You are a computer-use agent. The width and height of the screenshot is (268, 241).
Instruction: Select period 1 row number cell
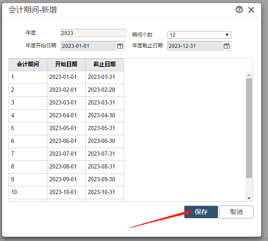pyautogui.click(x=28, y=77)
